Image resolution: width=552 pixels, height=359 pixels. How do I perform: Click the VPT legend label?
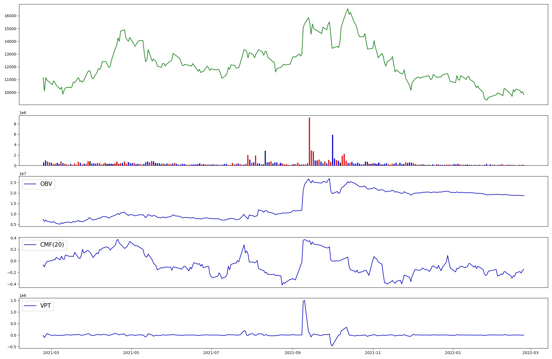click(46, 306)
